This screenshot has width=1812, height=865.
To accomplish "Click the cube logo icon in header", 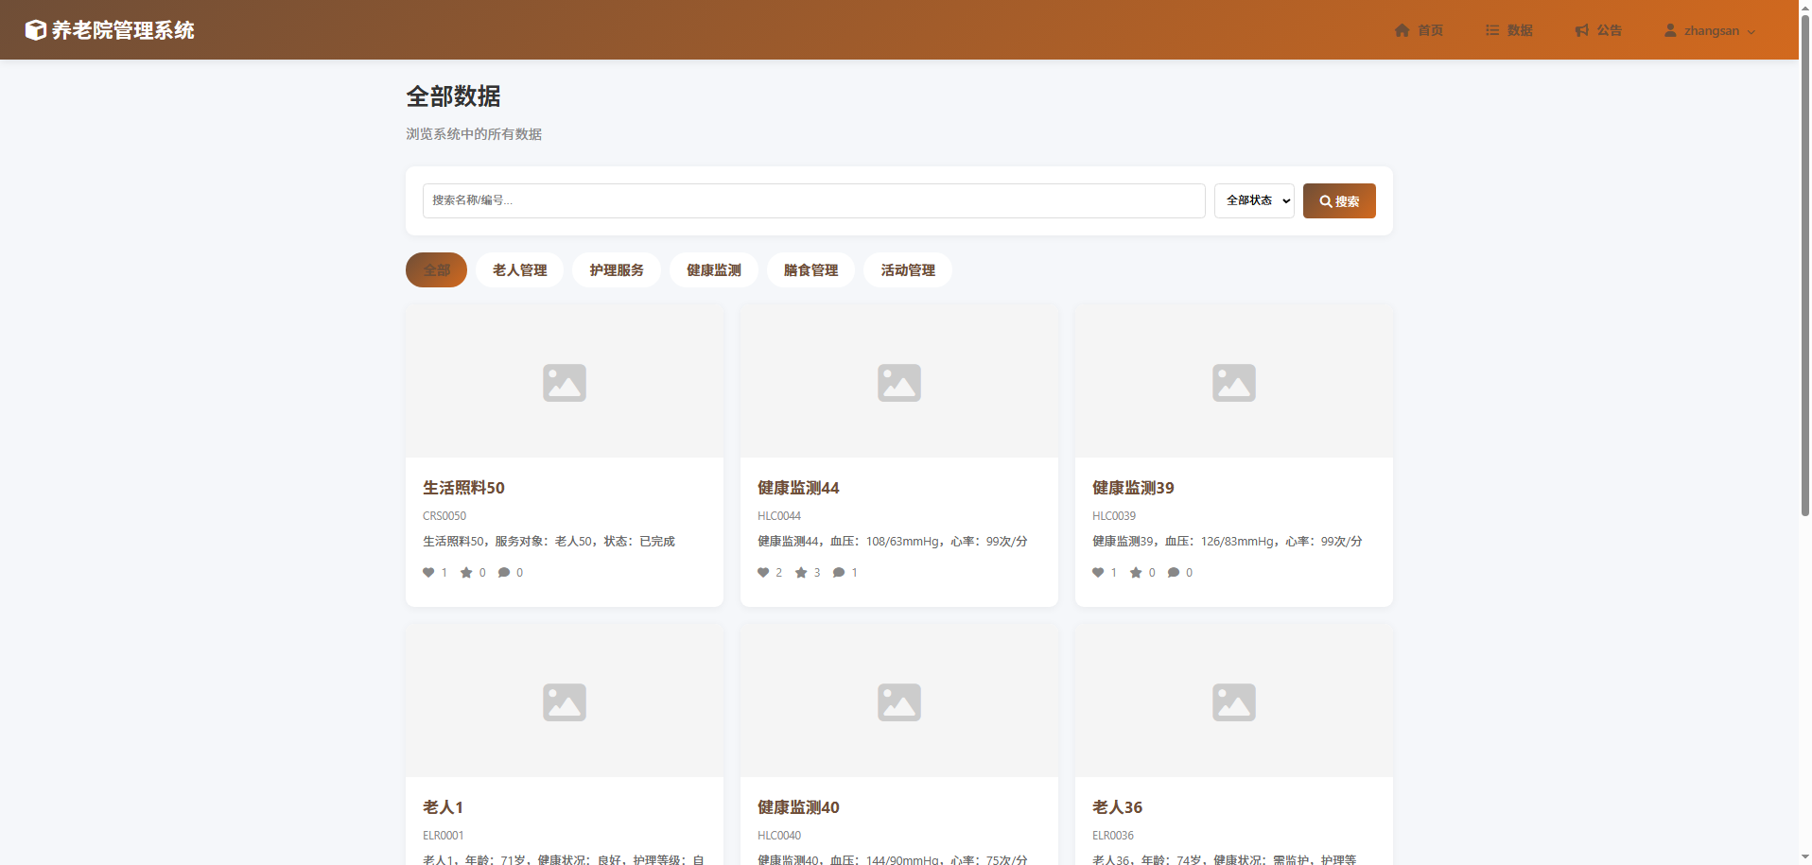I will click(35, 30).
